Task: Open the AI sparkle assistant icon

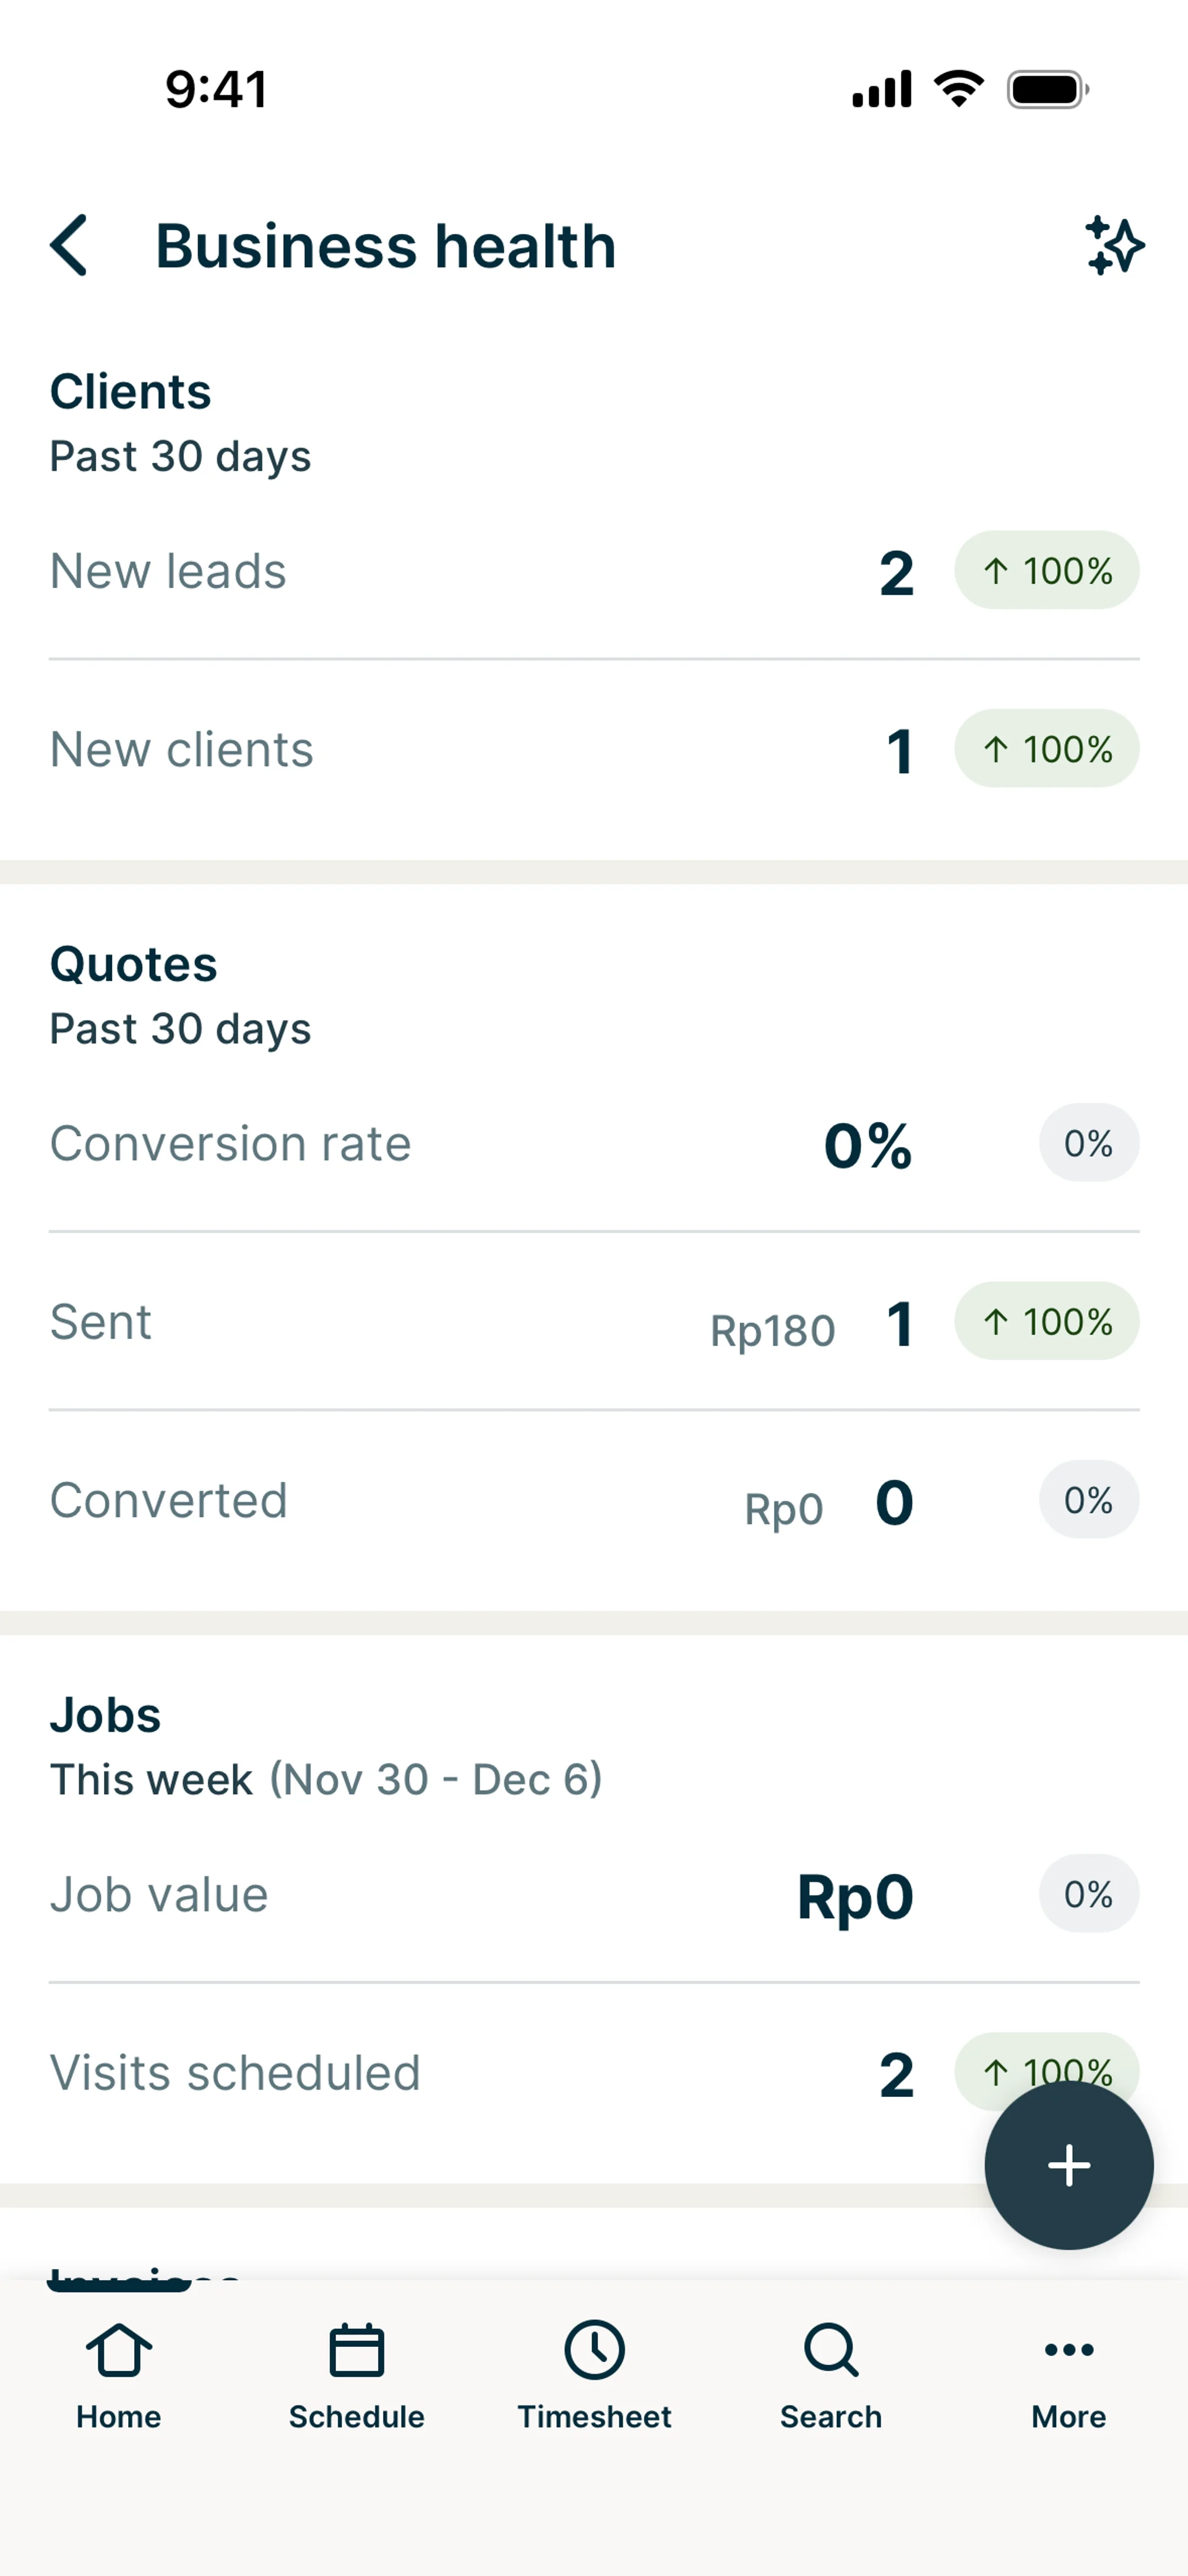Action: (x=1114, y=245)
